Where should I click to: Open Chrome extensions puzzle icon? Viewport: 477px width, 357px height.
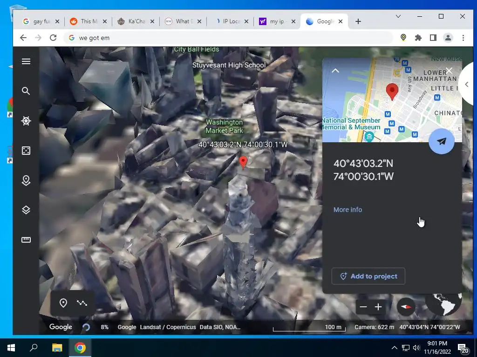[x=418, y=38]
